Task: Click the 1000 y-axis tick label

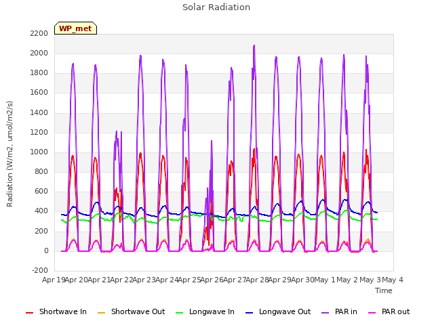Action: pos(39,152)
